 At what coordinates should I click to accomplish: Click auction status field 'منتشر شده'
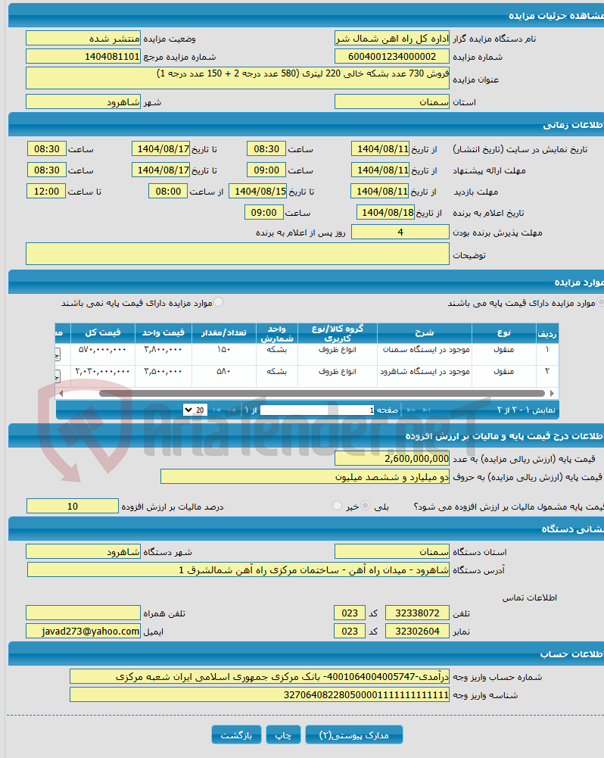click(83, 38)
